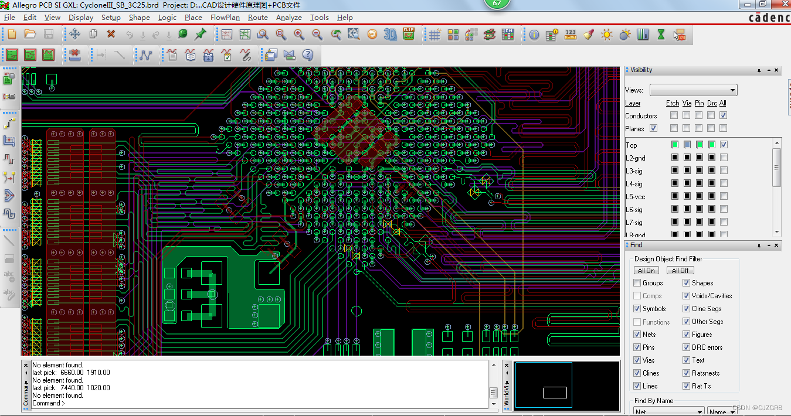Toggle the Top layer All checkbox
Image resolution: width=791 pixels, height=416 pixels.
[x=724, y=144]
